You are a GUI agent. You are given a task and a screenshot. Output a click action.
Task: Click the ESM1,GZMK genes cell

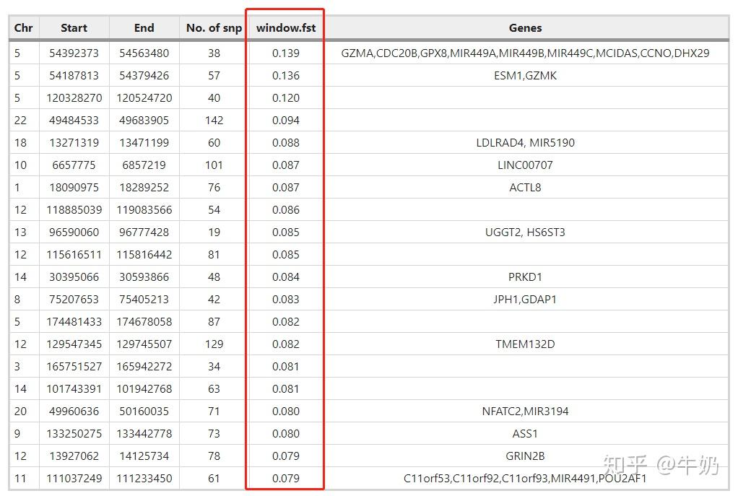pos(525,76)
